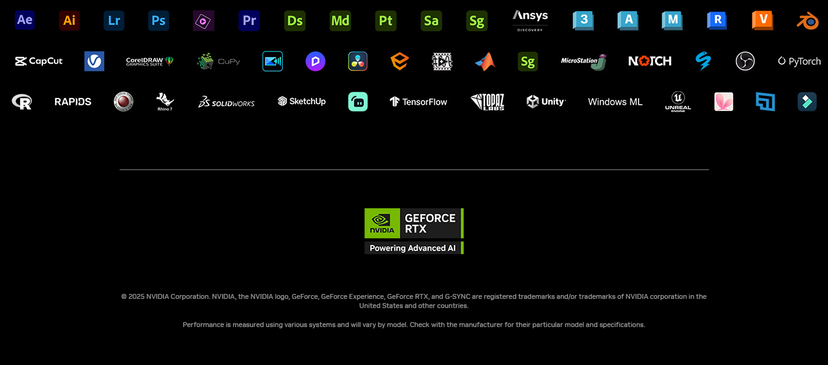Click the Sg logo beside Ansys Discovery
The height and width of the screenshot is (365, 828).
477,21
